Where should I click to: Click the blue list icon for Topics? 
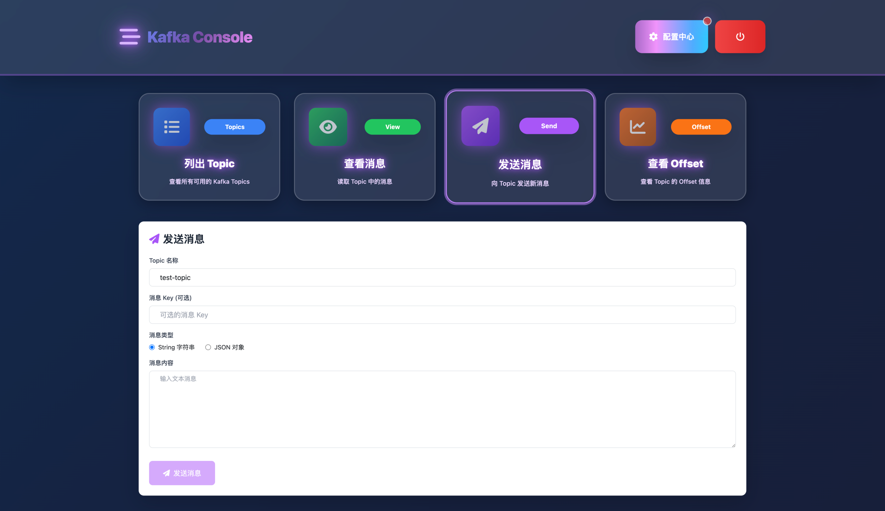point(171,127)
